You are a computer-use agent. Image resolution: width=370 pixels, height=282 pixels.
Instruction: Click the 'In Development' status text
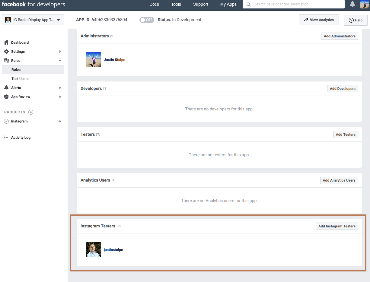[x=187, y=20]
